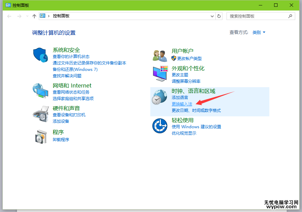Click Appearance and Personalization monitor icon
Viewport: 302px width, 212px height.
(x=160, y=74)
